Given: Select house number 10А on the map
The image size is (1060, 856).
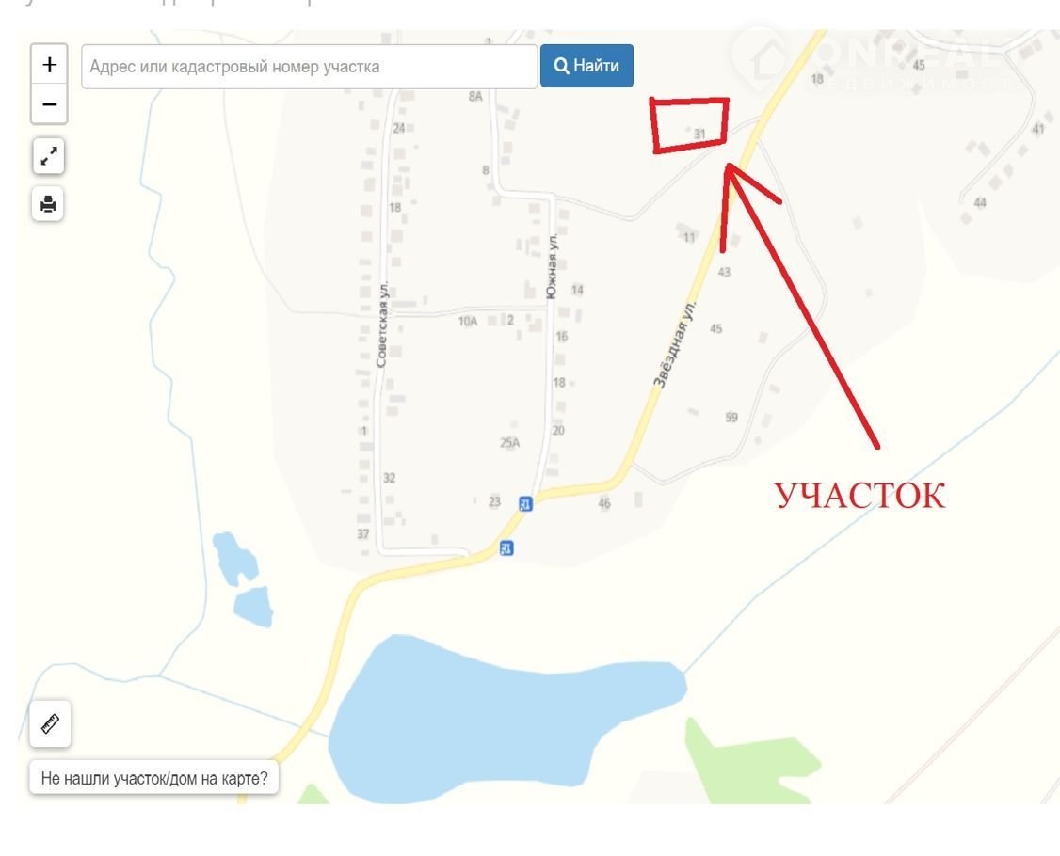Looking at the screenshot, I should pyautogui.click(x=468, y=321).
